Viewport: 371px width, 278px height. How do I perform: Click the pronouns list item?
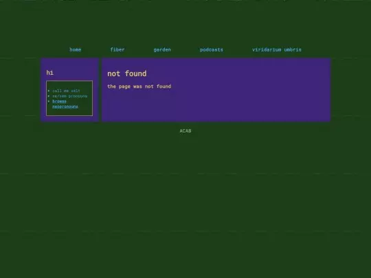pyautogui.click(x=70, y=96)
